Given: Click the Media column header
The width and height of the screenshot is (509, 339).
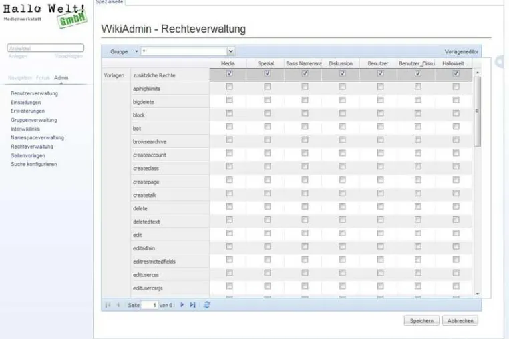Looking at the screenshot, I should [x=228, y=63].
